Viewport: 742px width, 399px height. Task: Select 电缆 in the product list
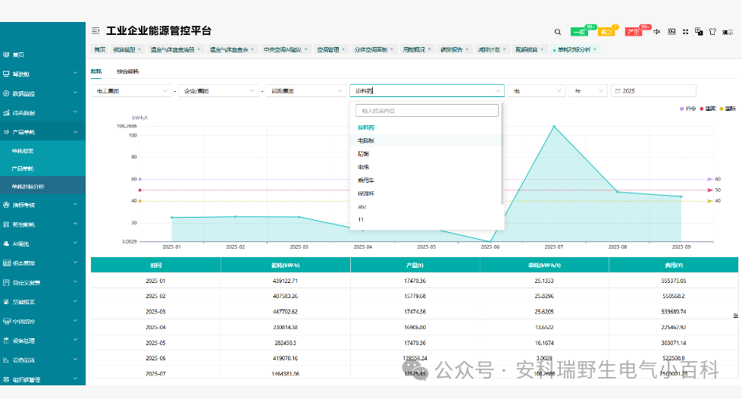[425, 168]
